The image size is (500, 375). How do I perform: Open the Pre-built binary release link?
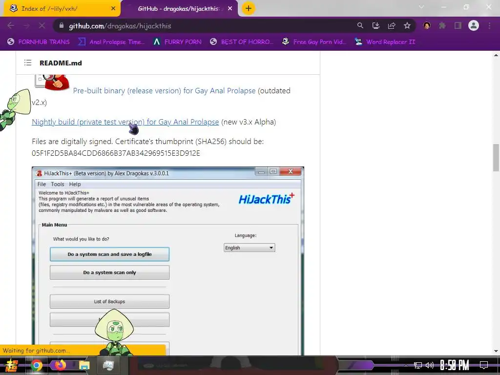[x=164, y=90]
